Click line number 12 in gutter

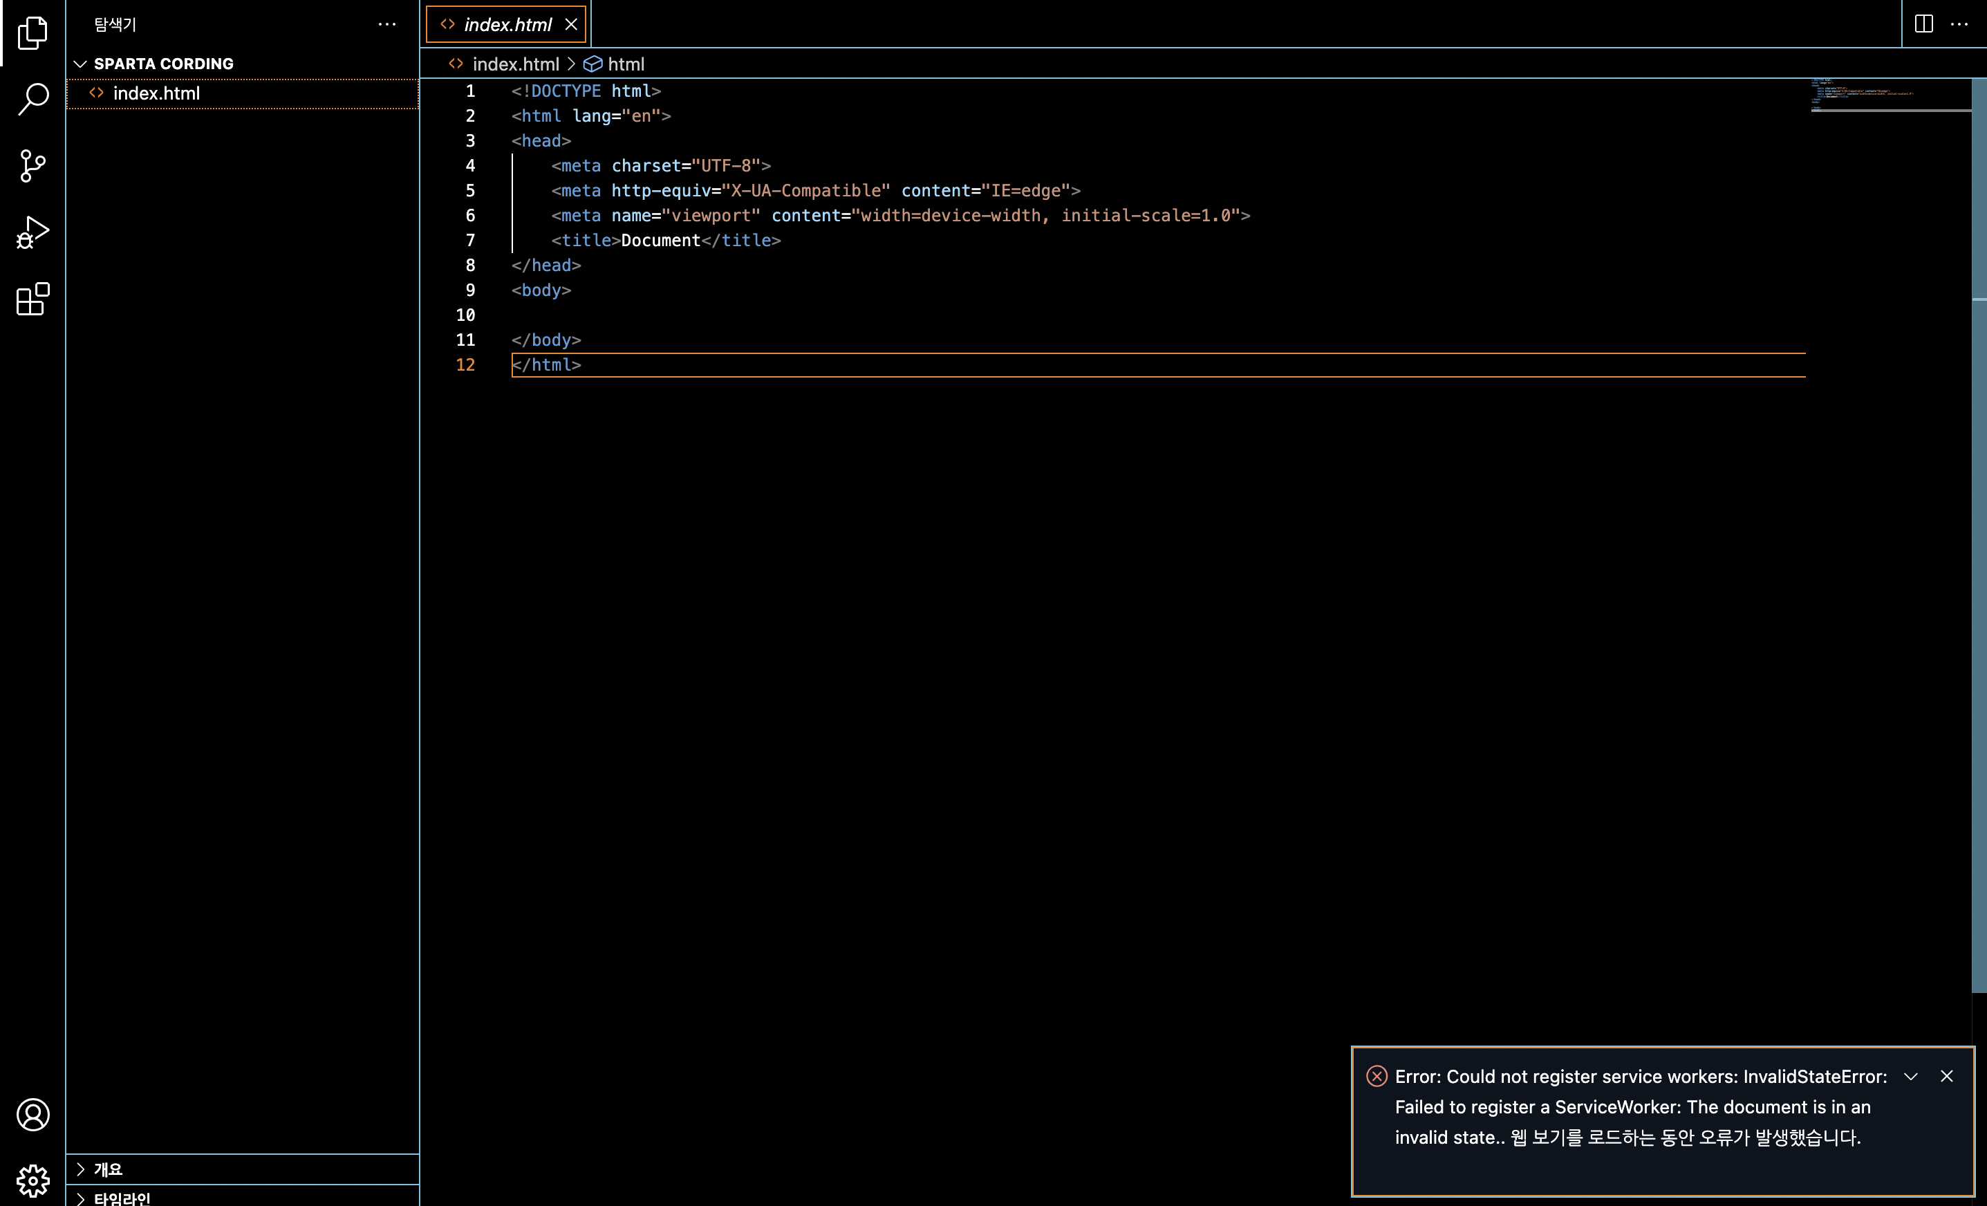click(465, 364)
